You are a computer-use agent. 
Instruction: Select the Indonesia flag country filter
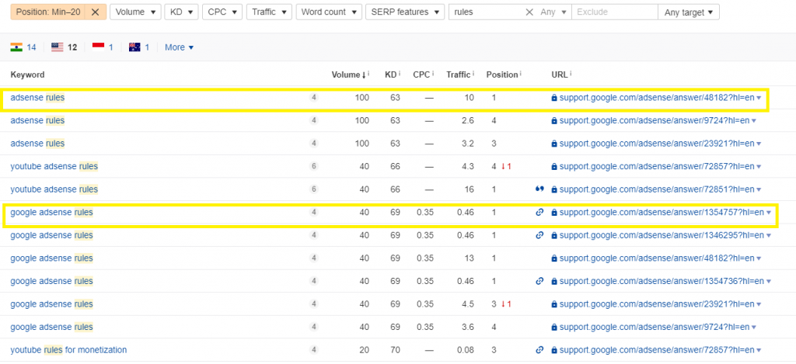pos(98,47)
